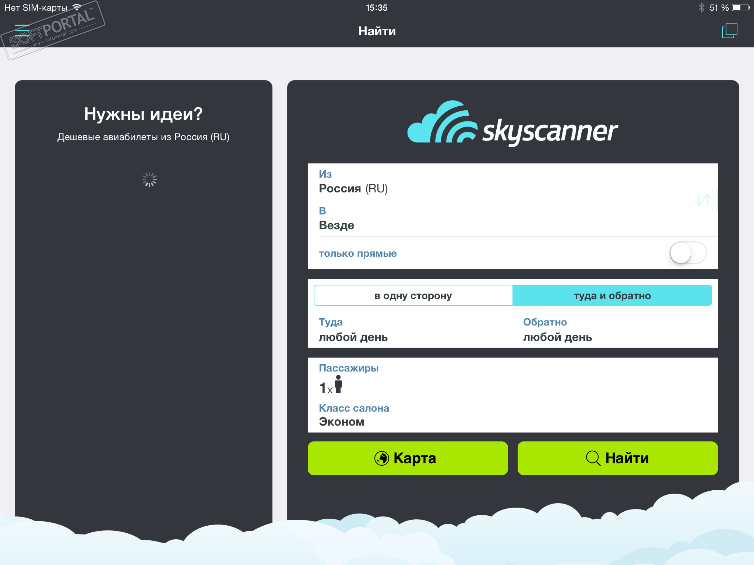Tap the magnifier icon on Найти button
The width and height of the screenshot is (754, 565).
pos(593,458)
